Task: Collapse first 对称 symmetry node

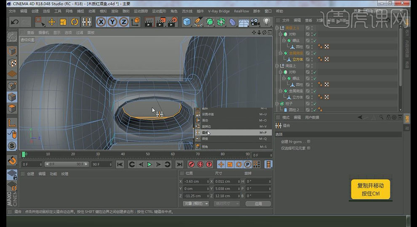Action: (280, 34)
